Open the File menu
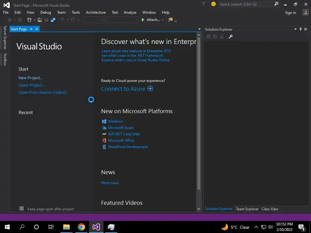 (x=6, y=12)
